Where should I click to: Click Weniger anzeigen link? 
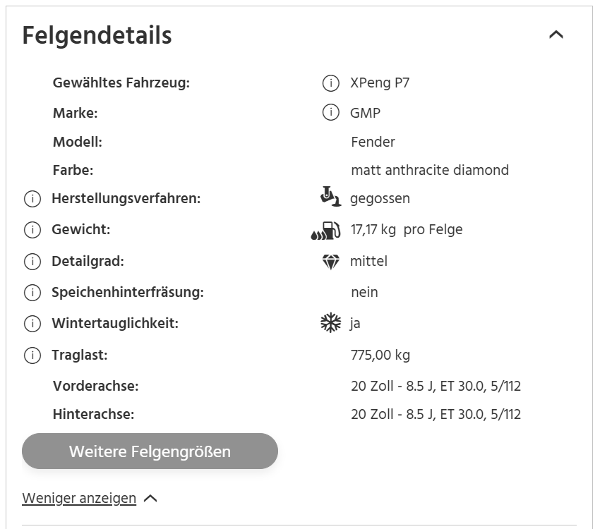coord(79,498)
